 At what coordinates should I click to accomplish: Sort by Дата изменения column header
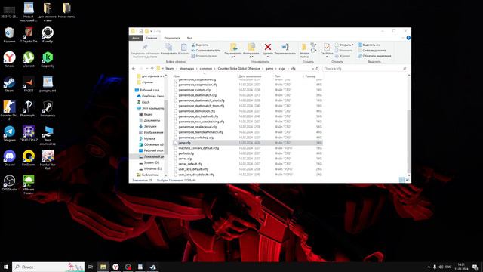pos(250,76)
